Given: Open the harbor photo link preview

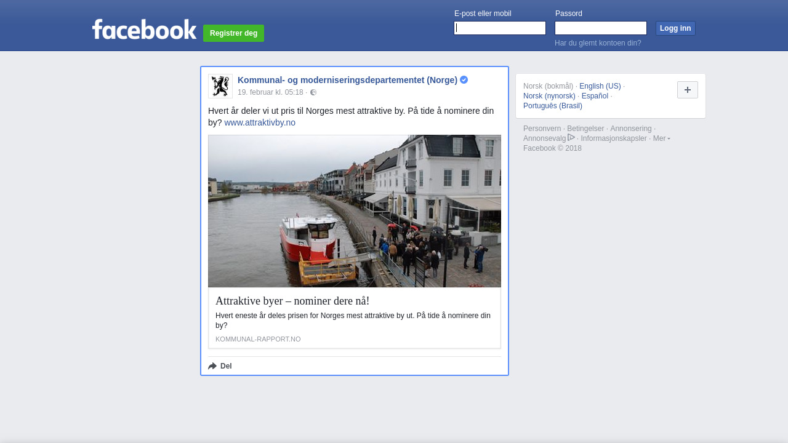Looking at the screenshot, I should click(355, 211).
